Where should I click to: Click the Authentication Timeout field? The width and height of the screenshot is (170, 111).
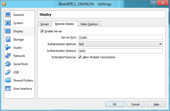coord(120,51)
